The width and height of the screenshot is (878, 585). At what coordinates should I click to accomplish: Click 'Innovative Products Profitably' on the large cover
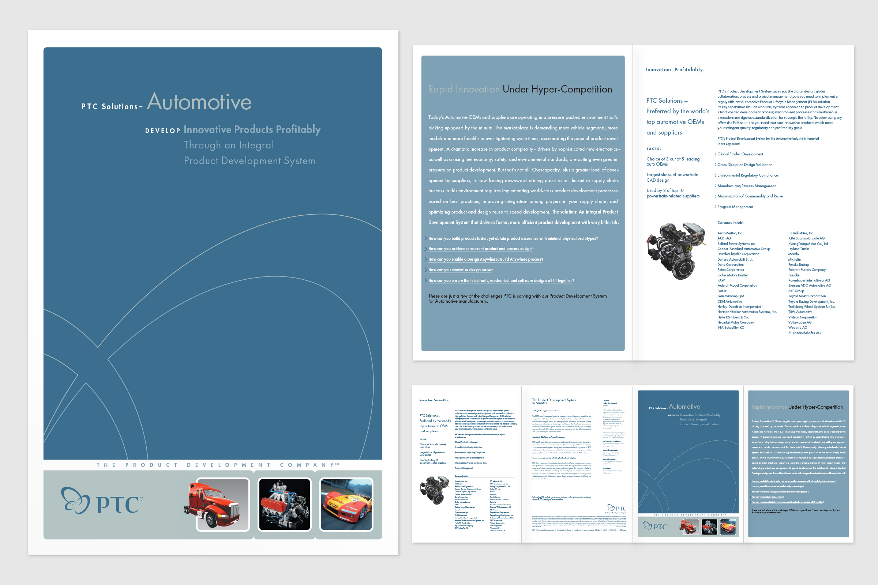point(252,129)
